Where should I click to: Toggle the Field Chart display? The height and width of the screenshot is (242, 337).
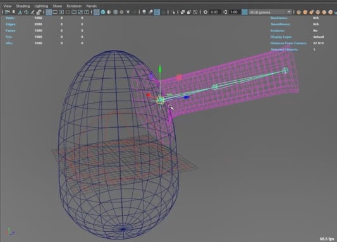point(74,12)
